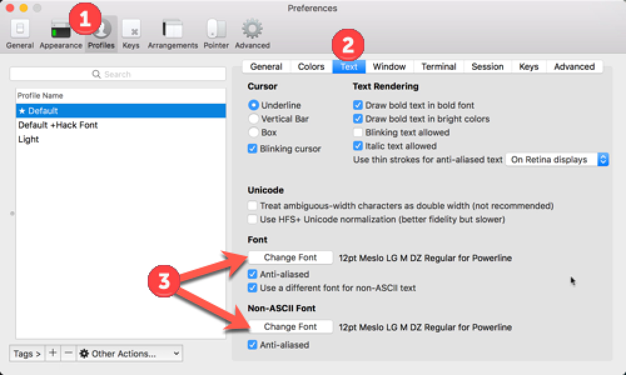Switch to the Colors tab
The image size is (626, 375).
coord(310,67)
